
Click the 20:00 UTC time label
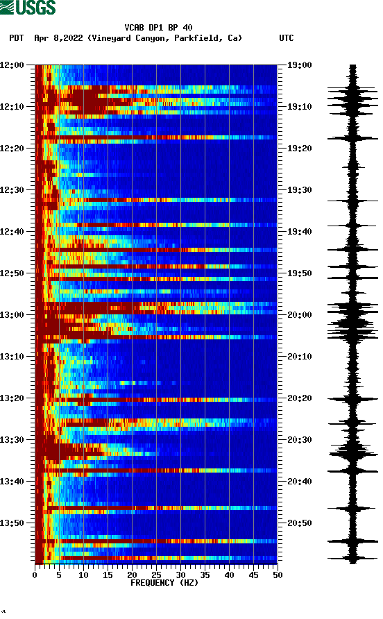pyautogui.click(x=299, y=315)
